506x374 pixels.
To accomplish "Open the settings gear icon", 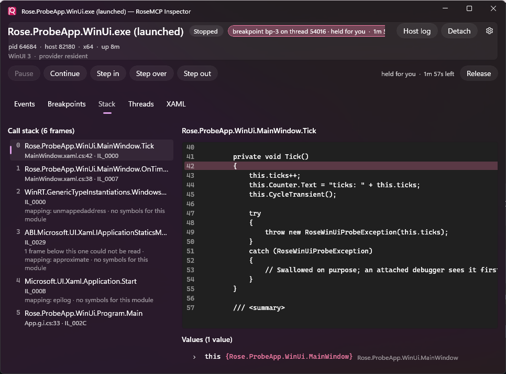I will pyautogui.click(x=489, y=31).
